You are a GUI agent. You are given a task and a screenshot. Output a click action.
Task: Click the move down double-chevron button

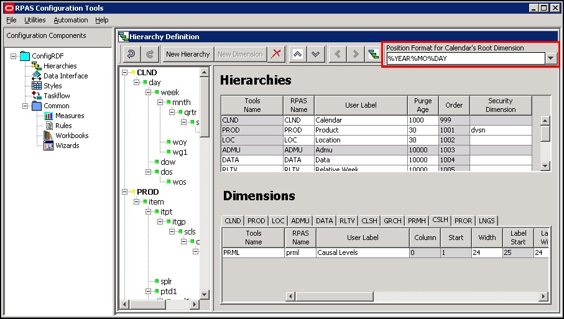315,54
